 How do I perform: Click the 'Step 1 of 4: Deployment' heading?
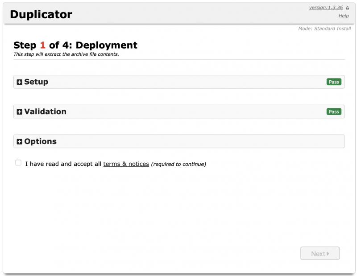point(75,45)
